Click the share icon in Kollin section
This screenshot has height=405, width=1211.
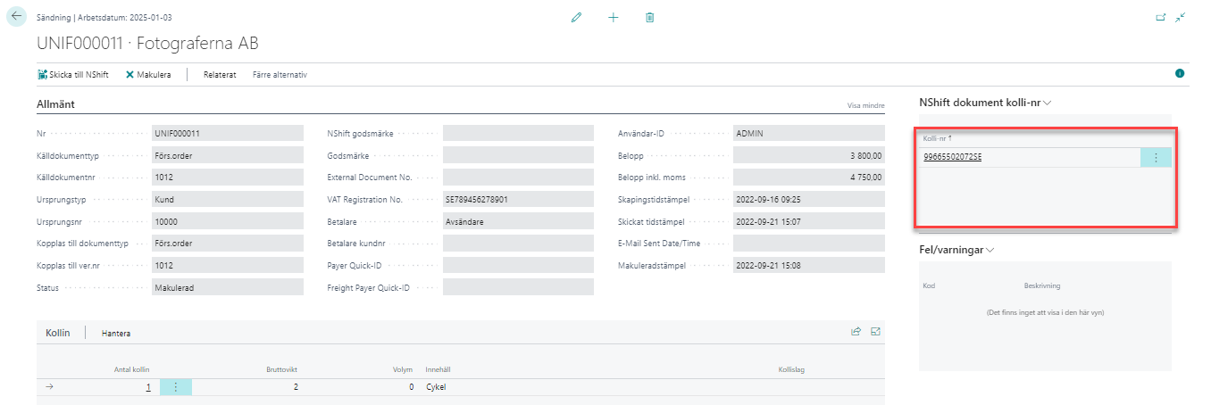(x=856, y=332)
